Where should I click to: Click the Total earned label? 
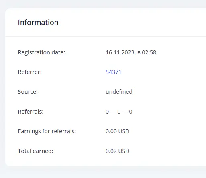(x=35, y=151)
